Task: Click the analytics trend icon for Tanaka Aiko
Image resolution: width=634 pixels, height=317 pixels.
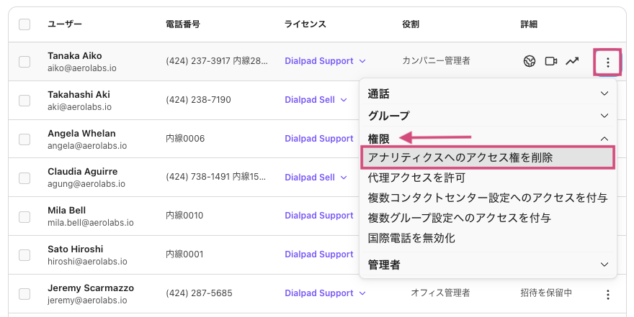Action: click(572, 61)
